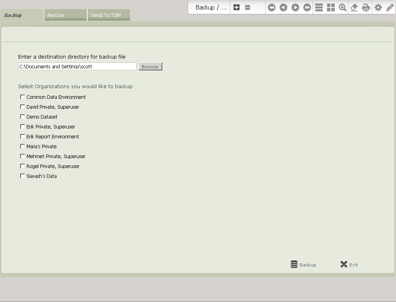
Task: Check the Common Data Environment checkbox
Action: pyautogui.click(x=23, y=97)
